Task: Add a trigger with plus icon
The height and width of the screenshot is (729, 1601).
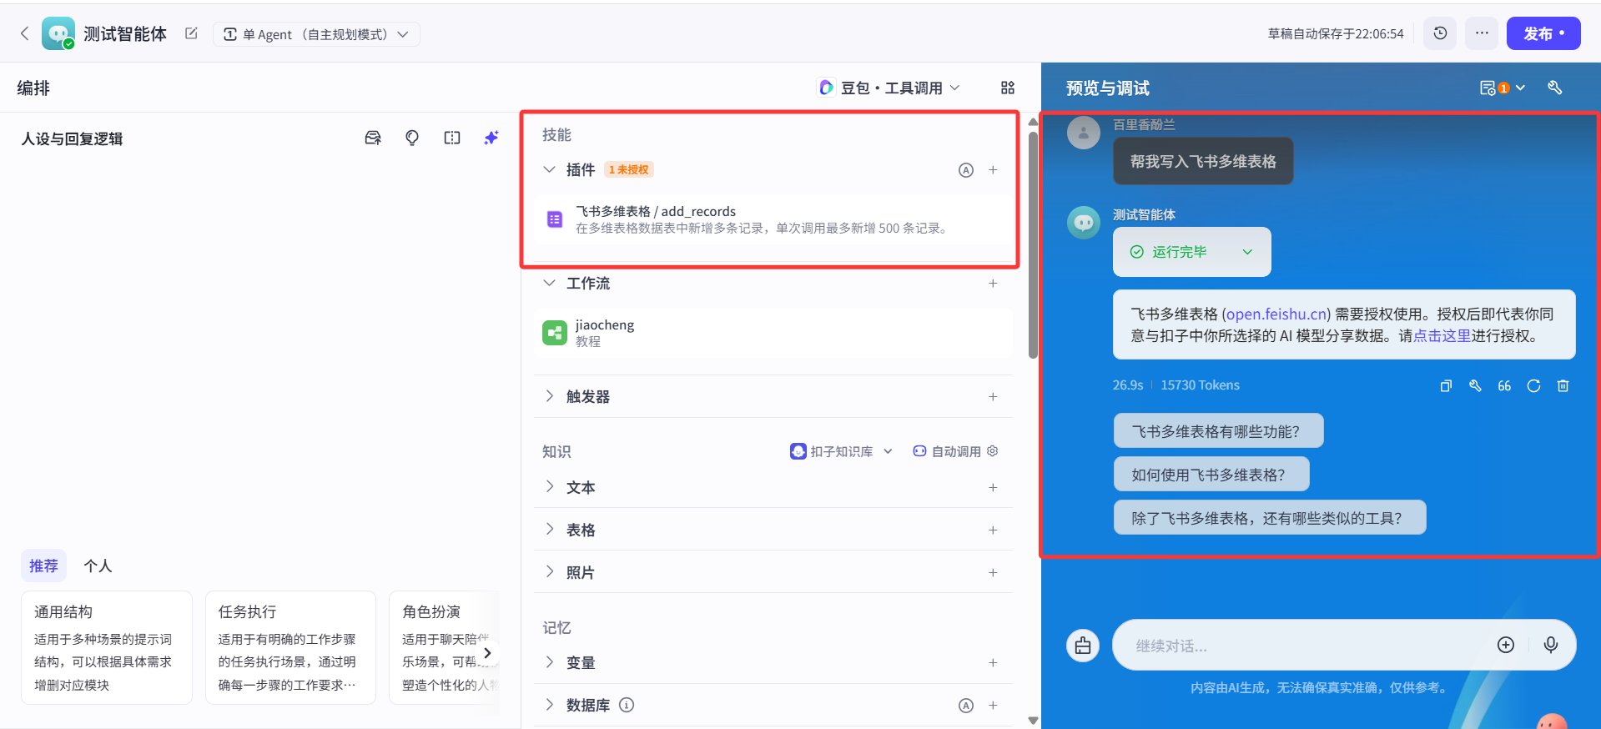Action: pyautogui.click(x=993, y=397)
